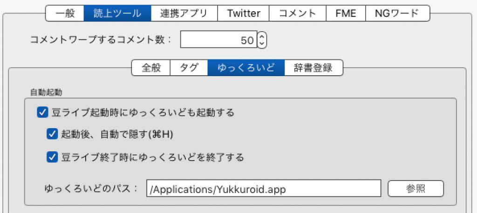Disable 豆ライブ終了時にゆっくろいどを終了する checkbox

point(52,157)
